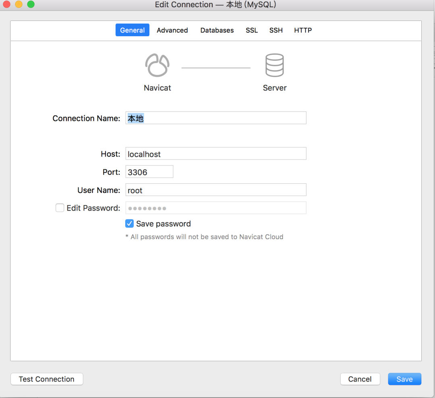Click the green zoom window button
Screen dimensions: 435x398
tap(31, 4)
